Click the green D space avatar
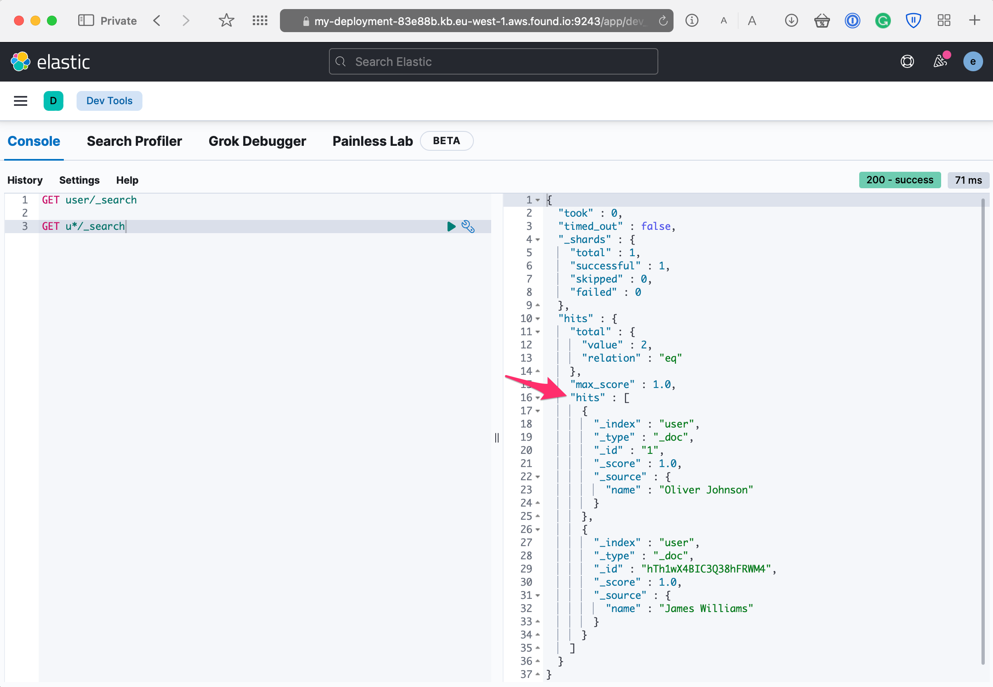The width and height of the screenshot is (993, 687). [54, 101]
